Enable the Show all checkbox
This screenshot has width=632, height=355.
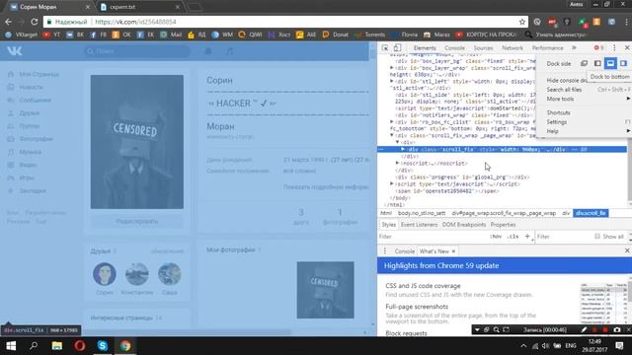tap(596, 237)
